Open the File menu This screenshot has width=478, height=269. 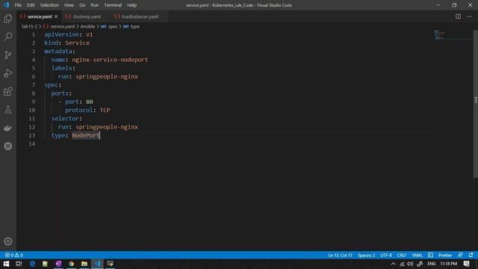pyautogui.click(x=18, y=5)
